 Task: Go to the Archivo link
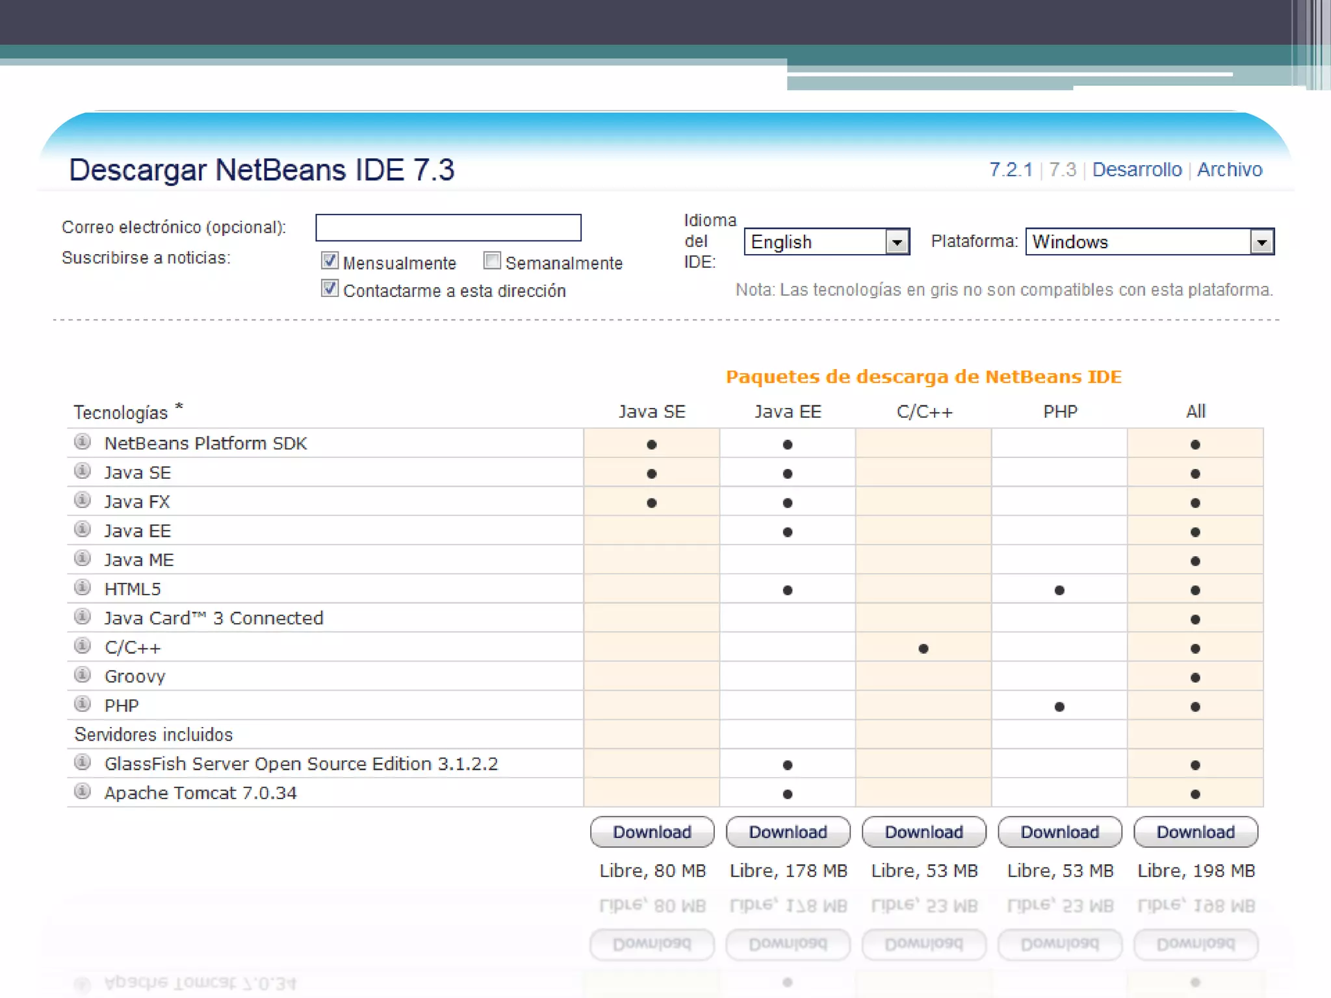(x=1229, y=170)
